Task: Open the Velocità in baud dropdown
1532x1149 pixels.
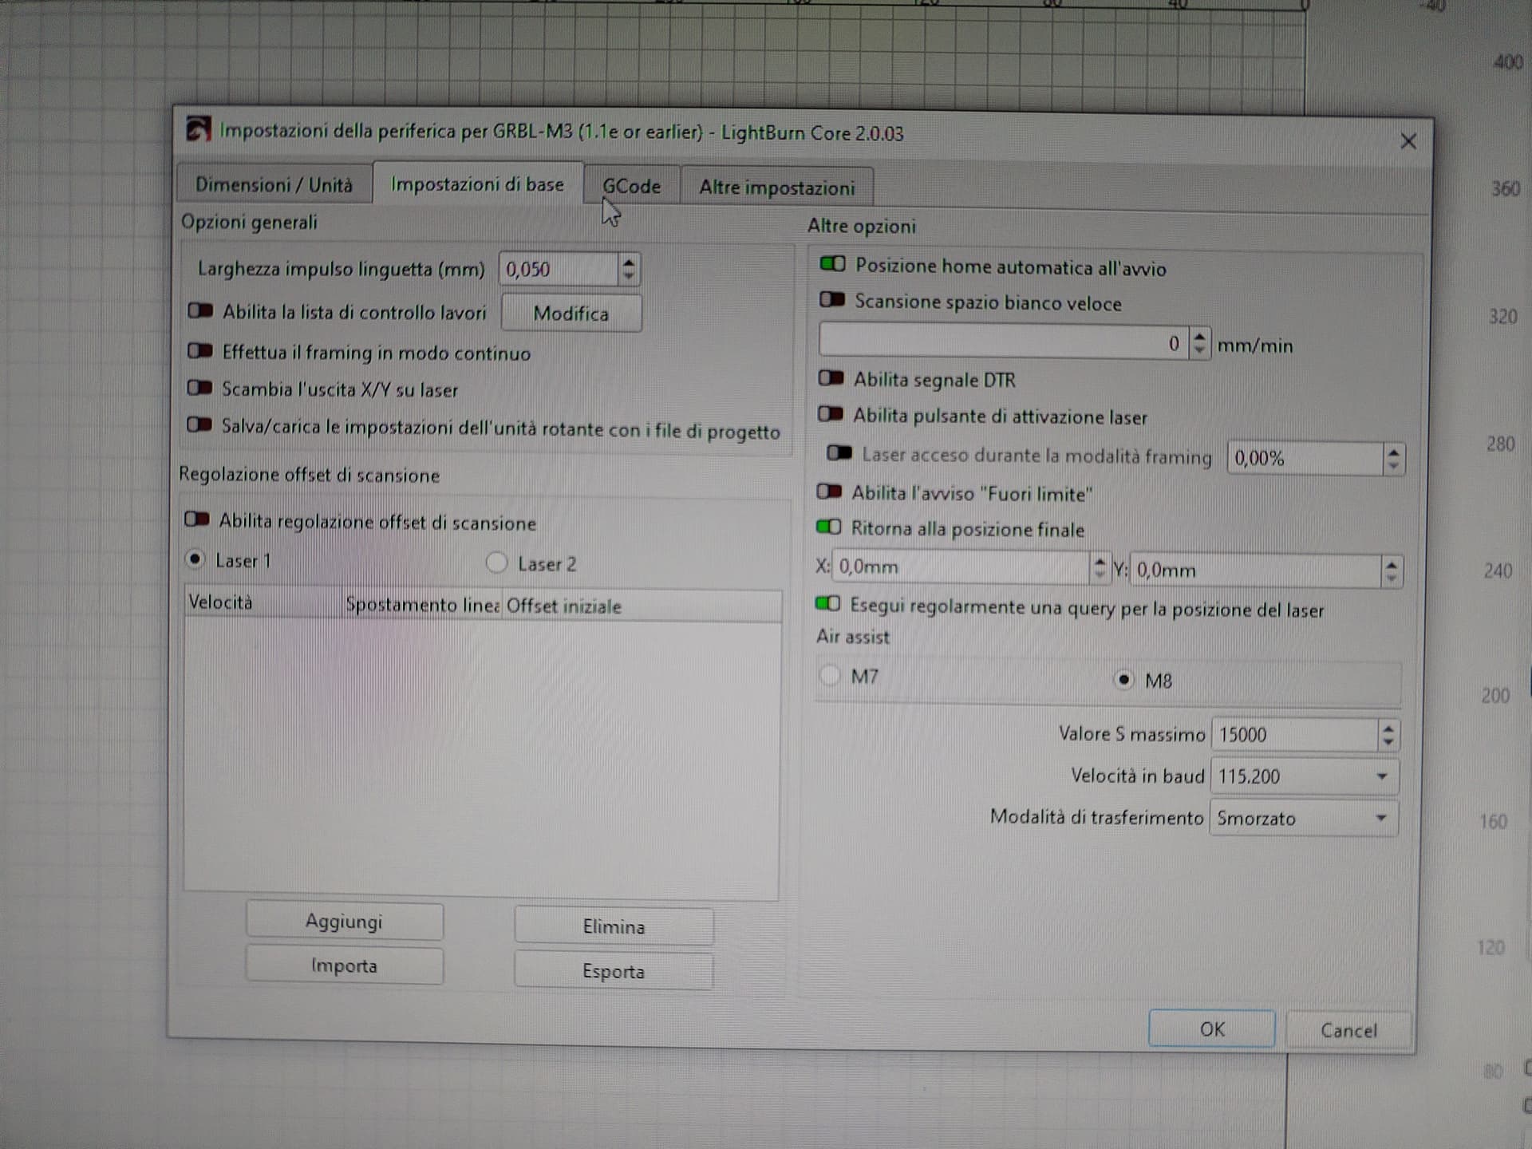Action: pyautogui.click(x=1304, y=776)
